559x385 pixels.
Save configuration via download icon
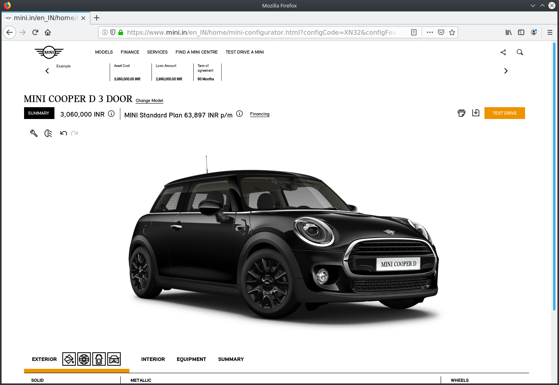tap(476, 113)
